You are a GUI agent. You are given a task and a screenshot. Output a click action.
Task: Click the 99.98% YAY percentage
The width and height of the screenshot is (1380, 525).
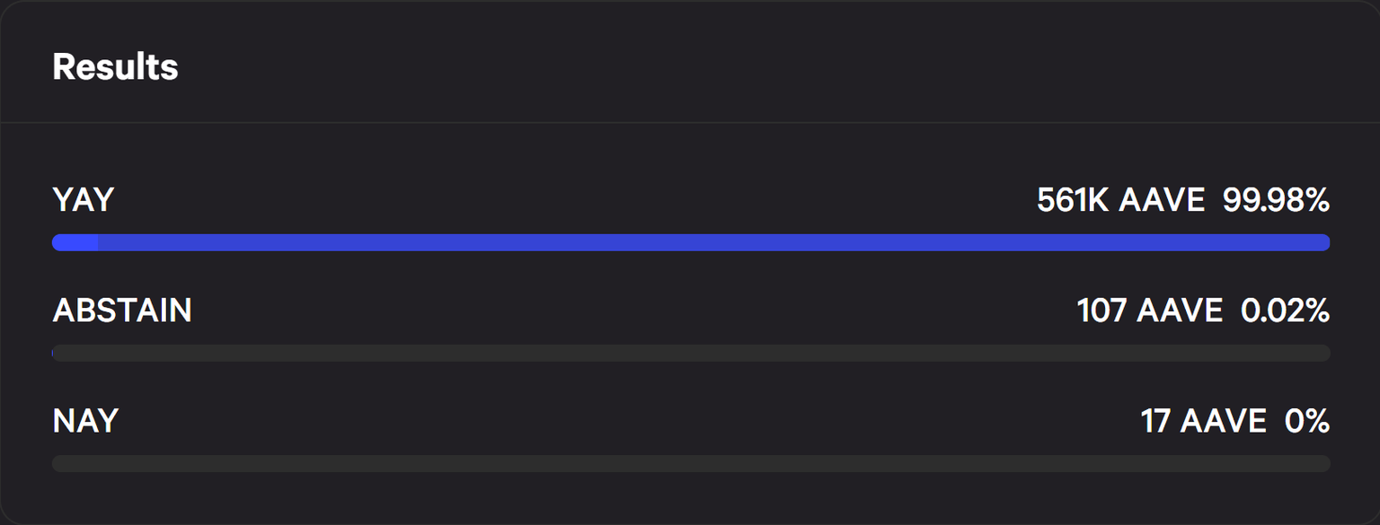tap(1276, 201)
